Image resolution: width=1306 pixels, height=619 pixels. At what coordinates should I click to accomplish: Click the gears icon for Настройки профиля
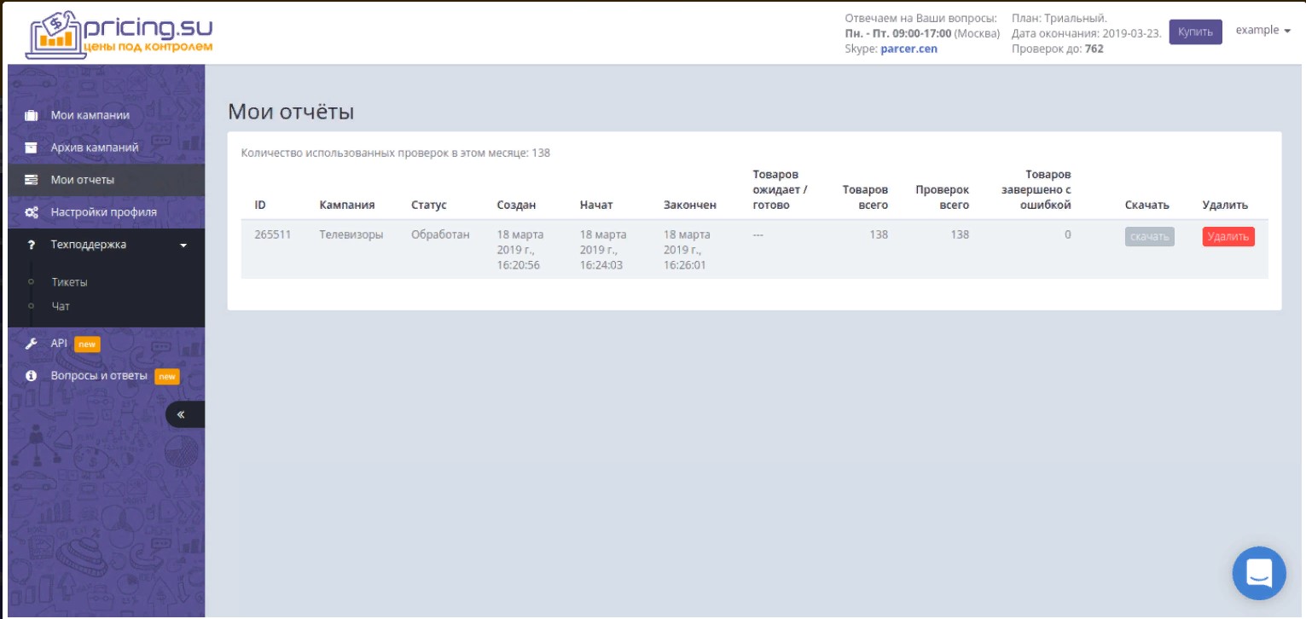pyautogui.click(x=32, y=212)
